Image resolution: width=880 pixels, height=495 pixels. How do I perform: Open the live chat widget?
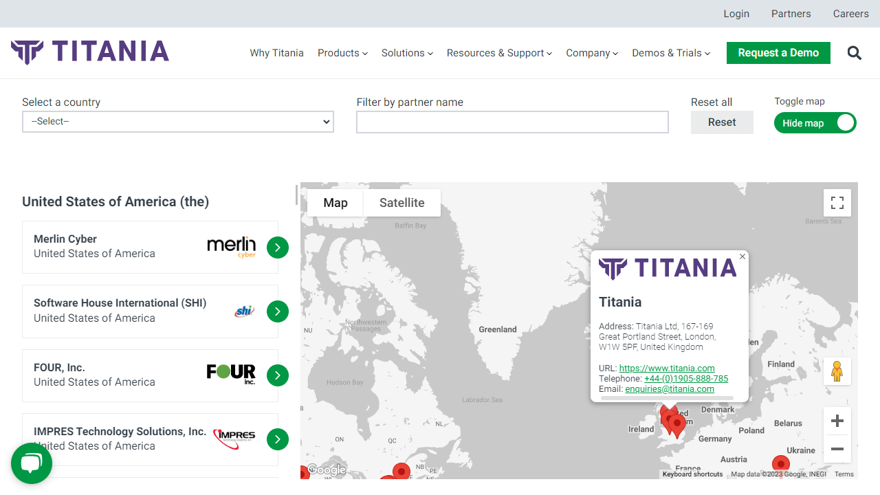click(32, 463)
